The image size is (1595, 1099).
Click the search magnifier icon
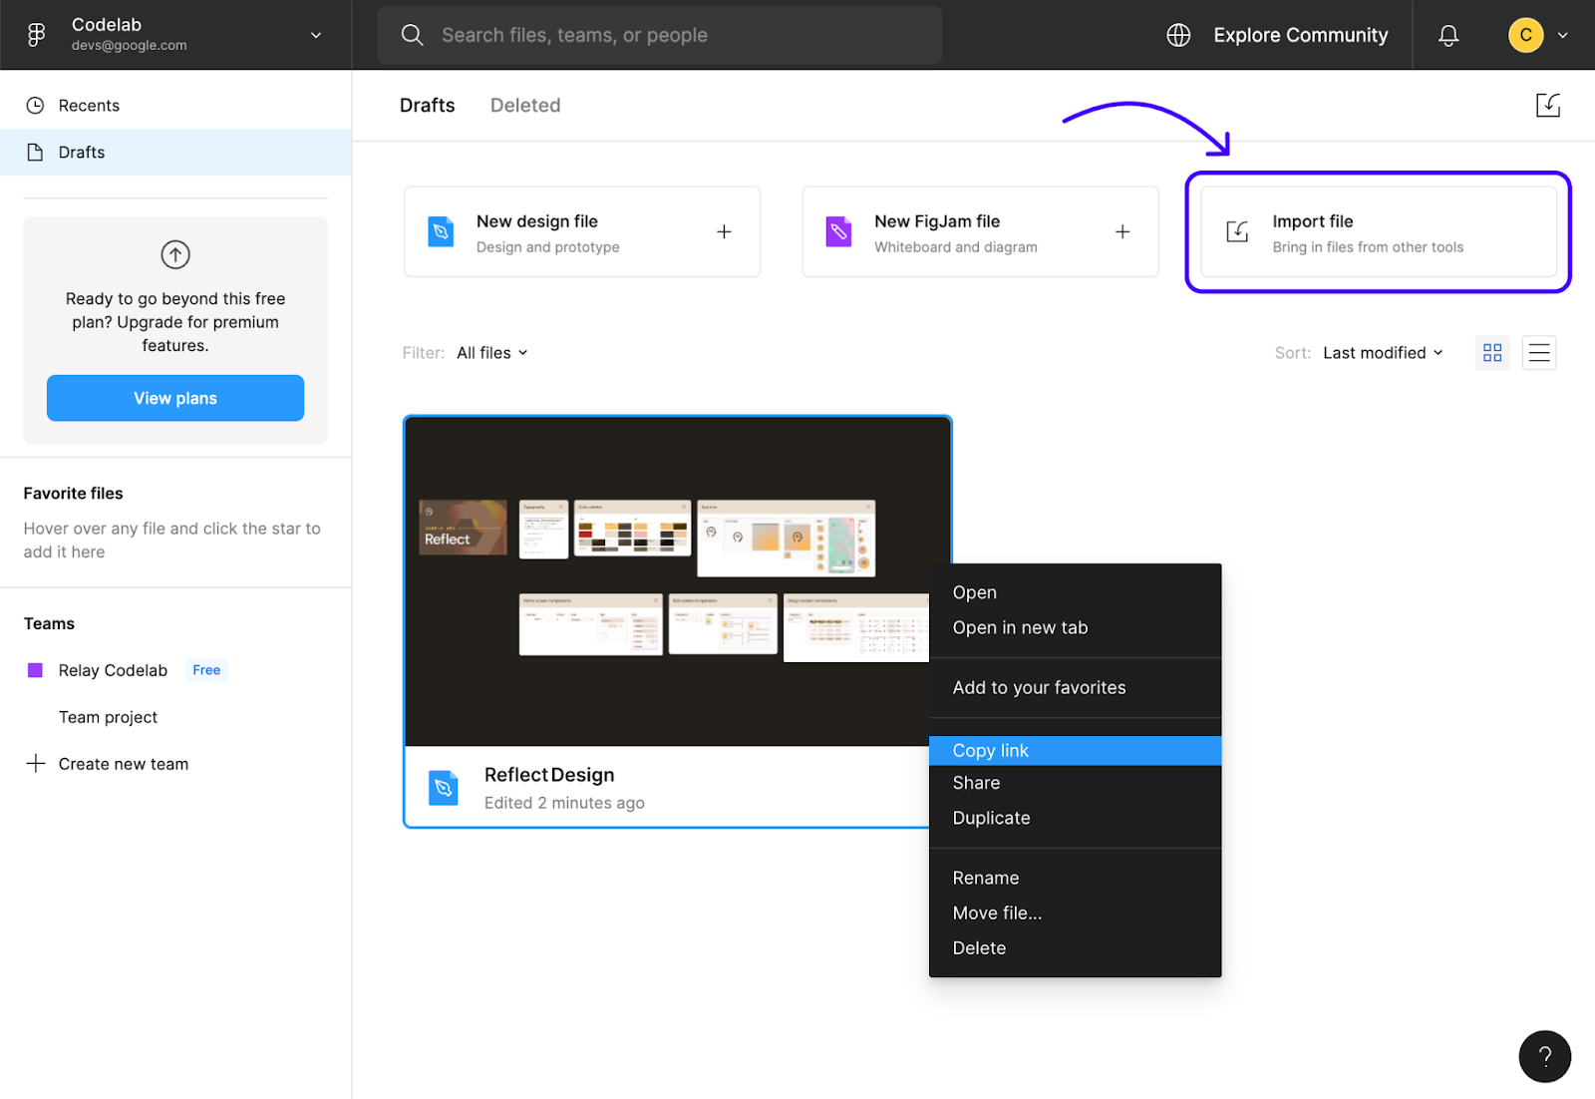412,35
